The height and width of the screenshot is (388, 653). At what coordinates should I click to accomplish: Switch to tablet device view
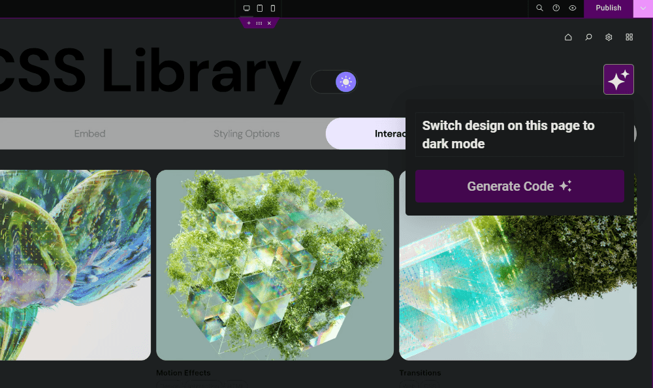[260, 8]
